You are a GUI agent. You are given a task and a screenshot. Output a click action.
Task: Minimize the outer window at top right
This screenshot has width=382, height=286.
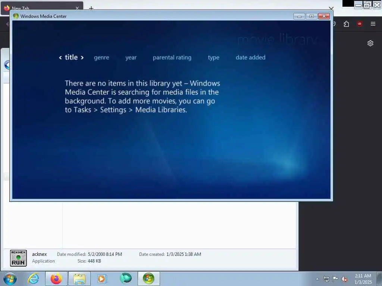[x=358, y=5]
